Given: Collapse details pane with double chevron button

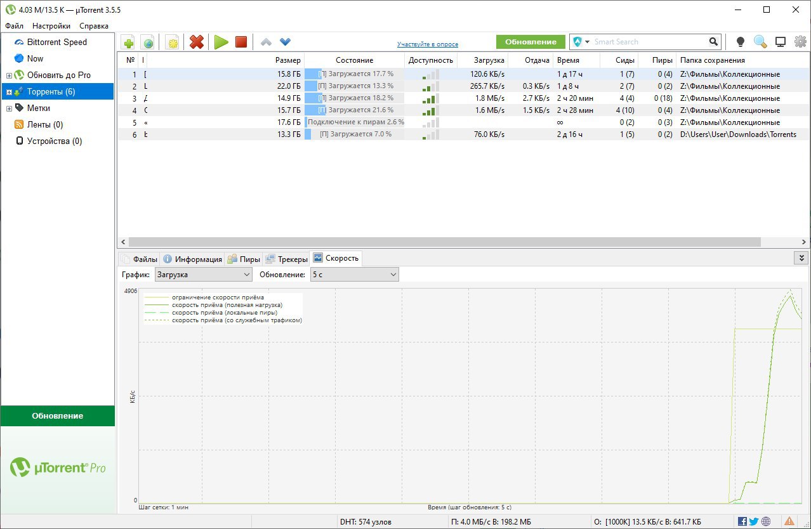Looking at the screenshot, I should [801, 258].
